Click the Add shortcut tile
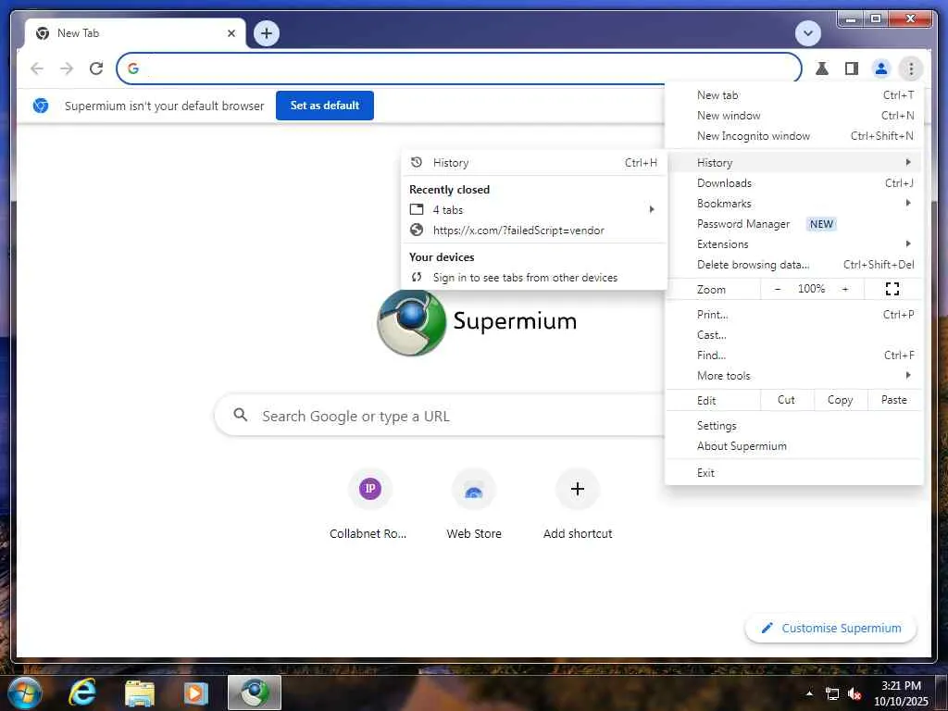Screen dimensions: 948x711 tap(578, 505)
